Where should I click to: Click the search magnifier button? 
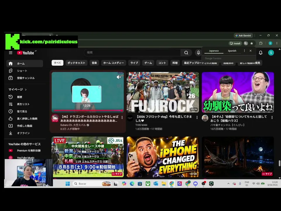click(186, 52)
